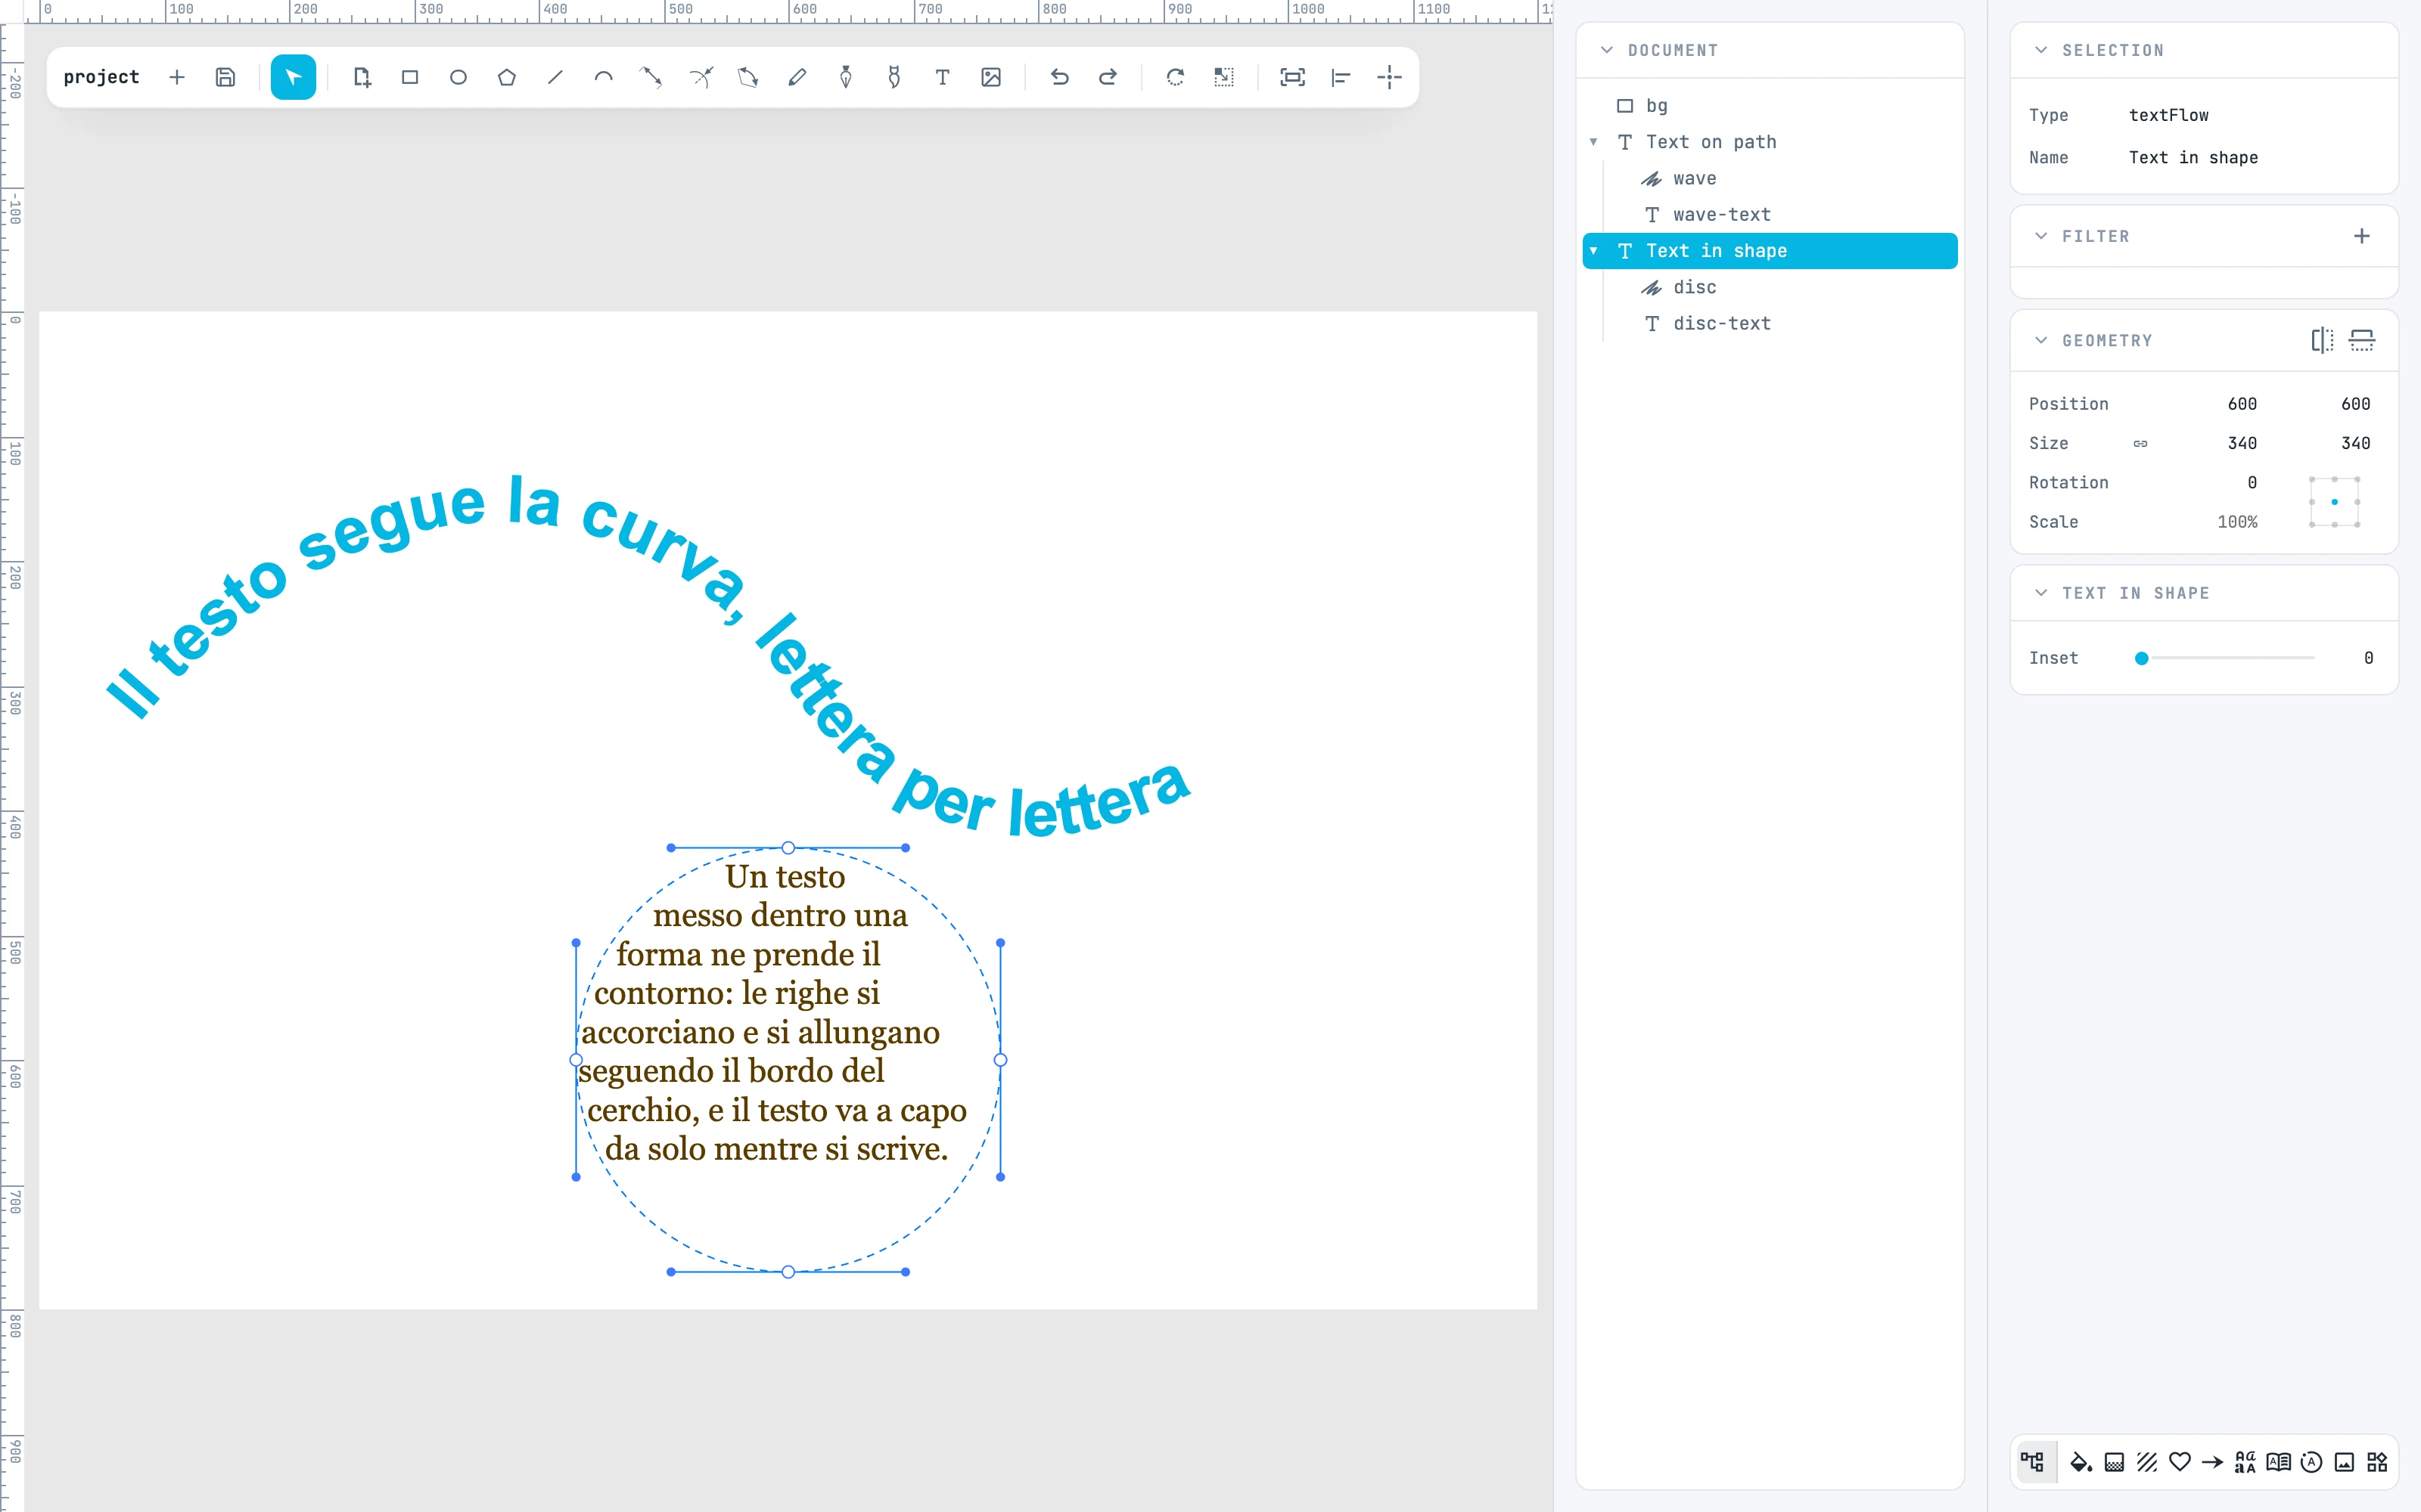Toggle the crosshair guides icon
The width and height of the screenshot is (2421, 1512).
coord(1390,77)
